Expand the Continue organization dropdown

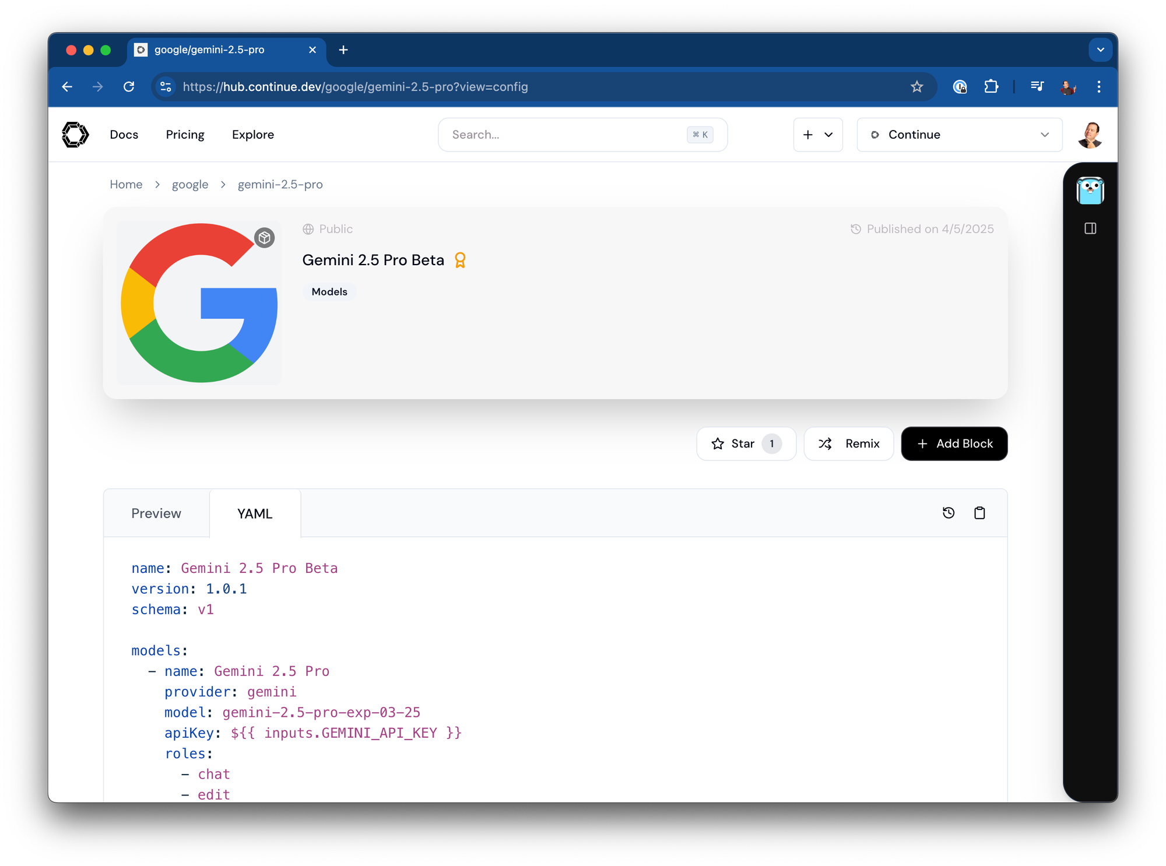tap(959, 135)
